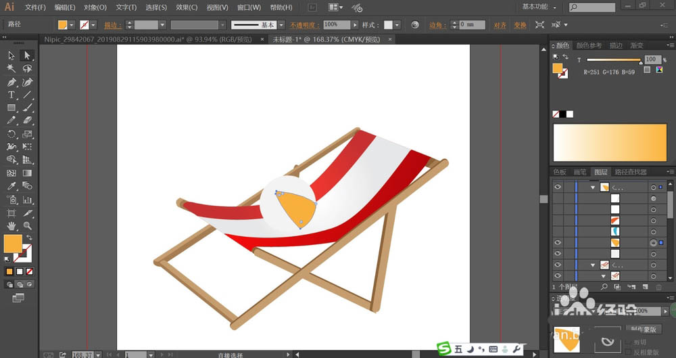This screenshot has width=676, height=358.
Task: Click the 描边 link in control bar
Action: [x=113, y=25]
